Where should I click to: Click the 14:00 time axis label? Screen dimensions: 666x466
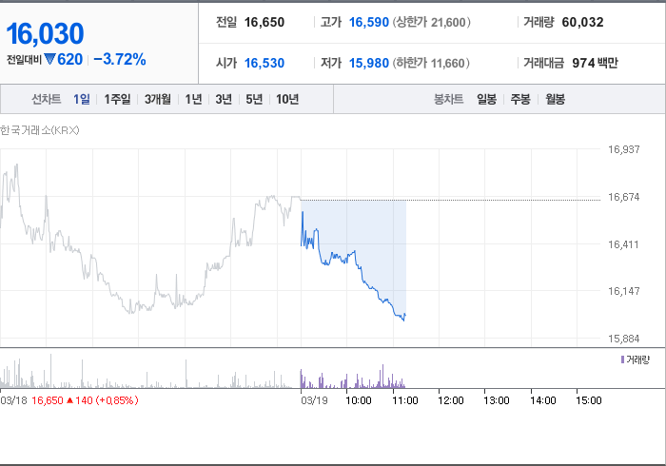click(543, 400)
